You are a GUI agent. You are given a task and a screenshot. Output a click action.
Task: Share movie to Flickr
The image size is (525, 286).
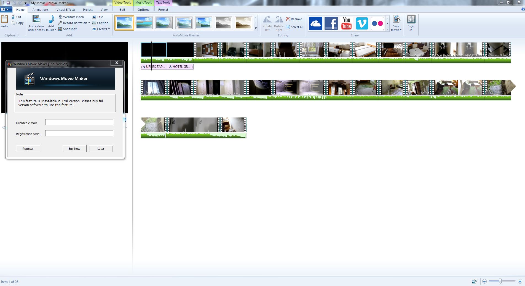(377, 23)
